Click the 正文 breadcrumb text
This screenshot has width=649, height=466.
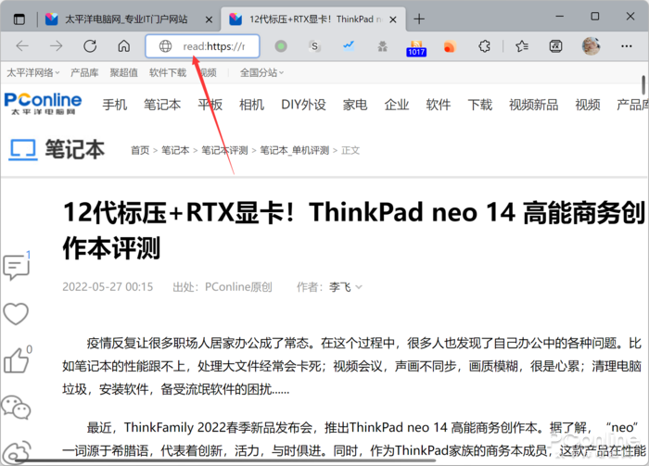pos(350,150)
